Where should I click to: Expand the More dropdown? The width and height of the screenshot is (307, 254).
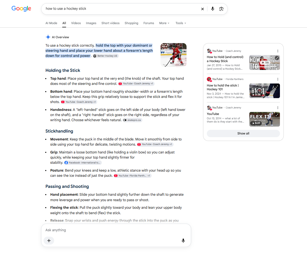[164, 23]
